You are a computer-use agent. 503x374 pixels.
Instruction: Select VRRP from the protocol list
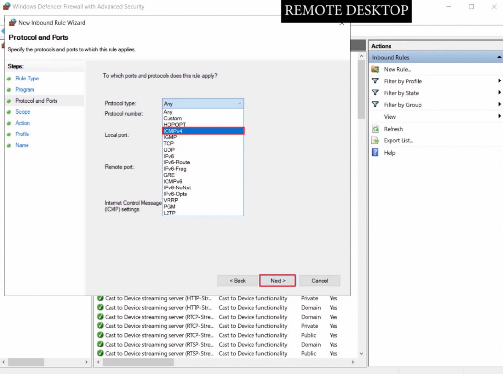coord(203,200)
